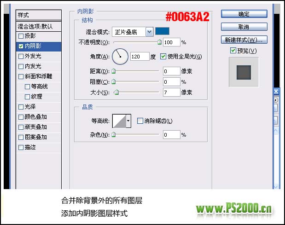Enable the 纹理 texture checkbox
The height and width of the screenshot is (225, 285).
tap(27, 97)
